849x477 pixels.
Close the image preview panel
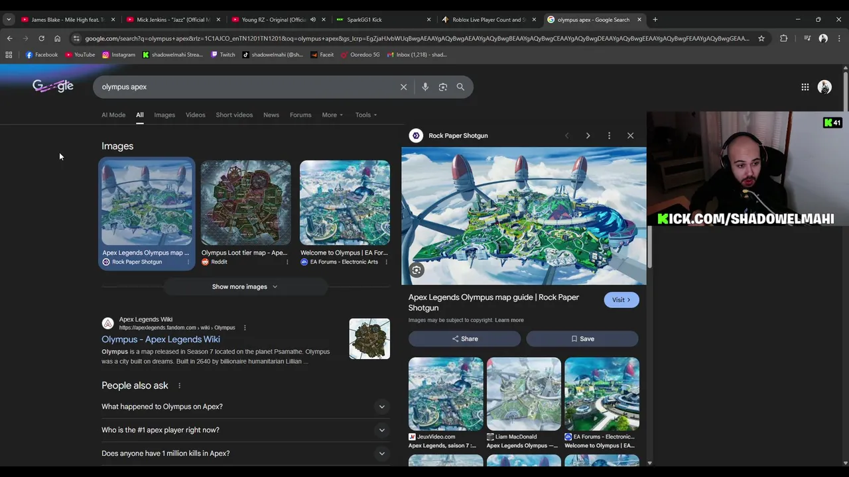630,136
